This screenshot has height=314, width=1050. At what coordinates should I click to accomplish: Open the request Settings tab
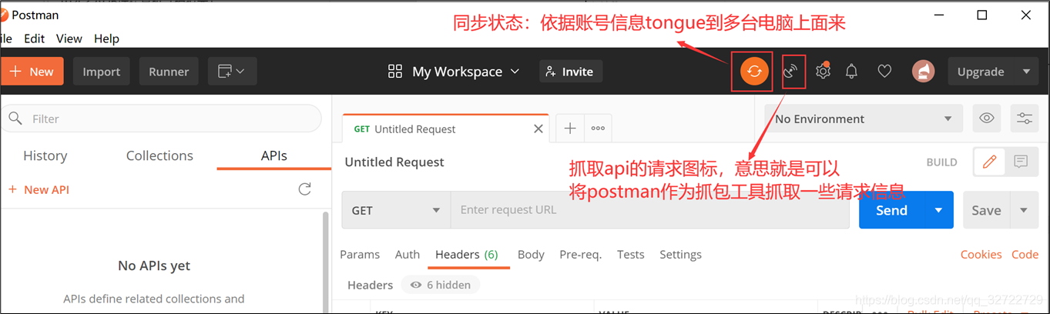[x=680, y=255]
